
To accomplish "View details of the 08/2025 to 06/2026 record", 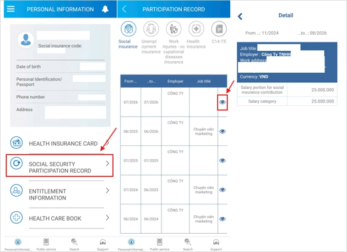I will (x=222, y=131).
